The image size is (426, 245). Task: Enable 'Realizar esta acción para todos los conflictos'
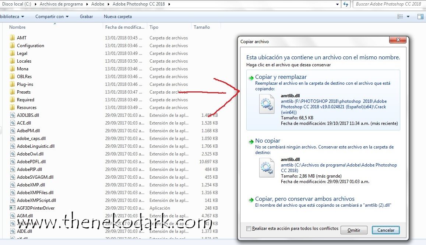point(249,229)
